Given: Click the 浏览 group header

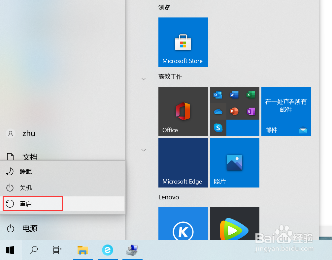Looking at the screenshot, I should (164, 8).
